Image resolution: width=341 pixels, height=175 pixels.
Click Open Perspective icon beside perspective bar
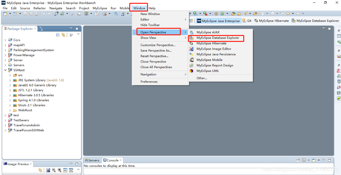click(191, 21)
